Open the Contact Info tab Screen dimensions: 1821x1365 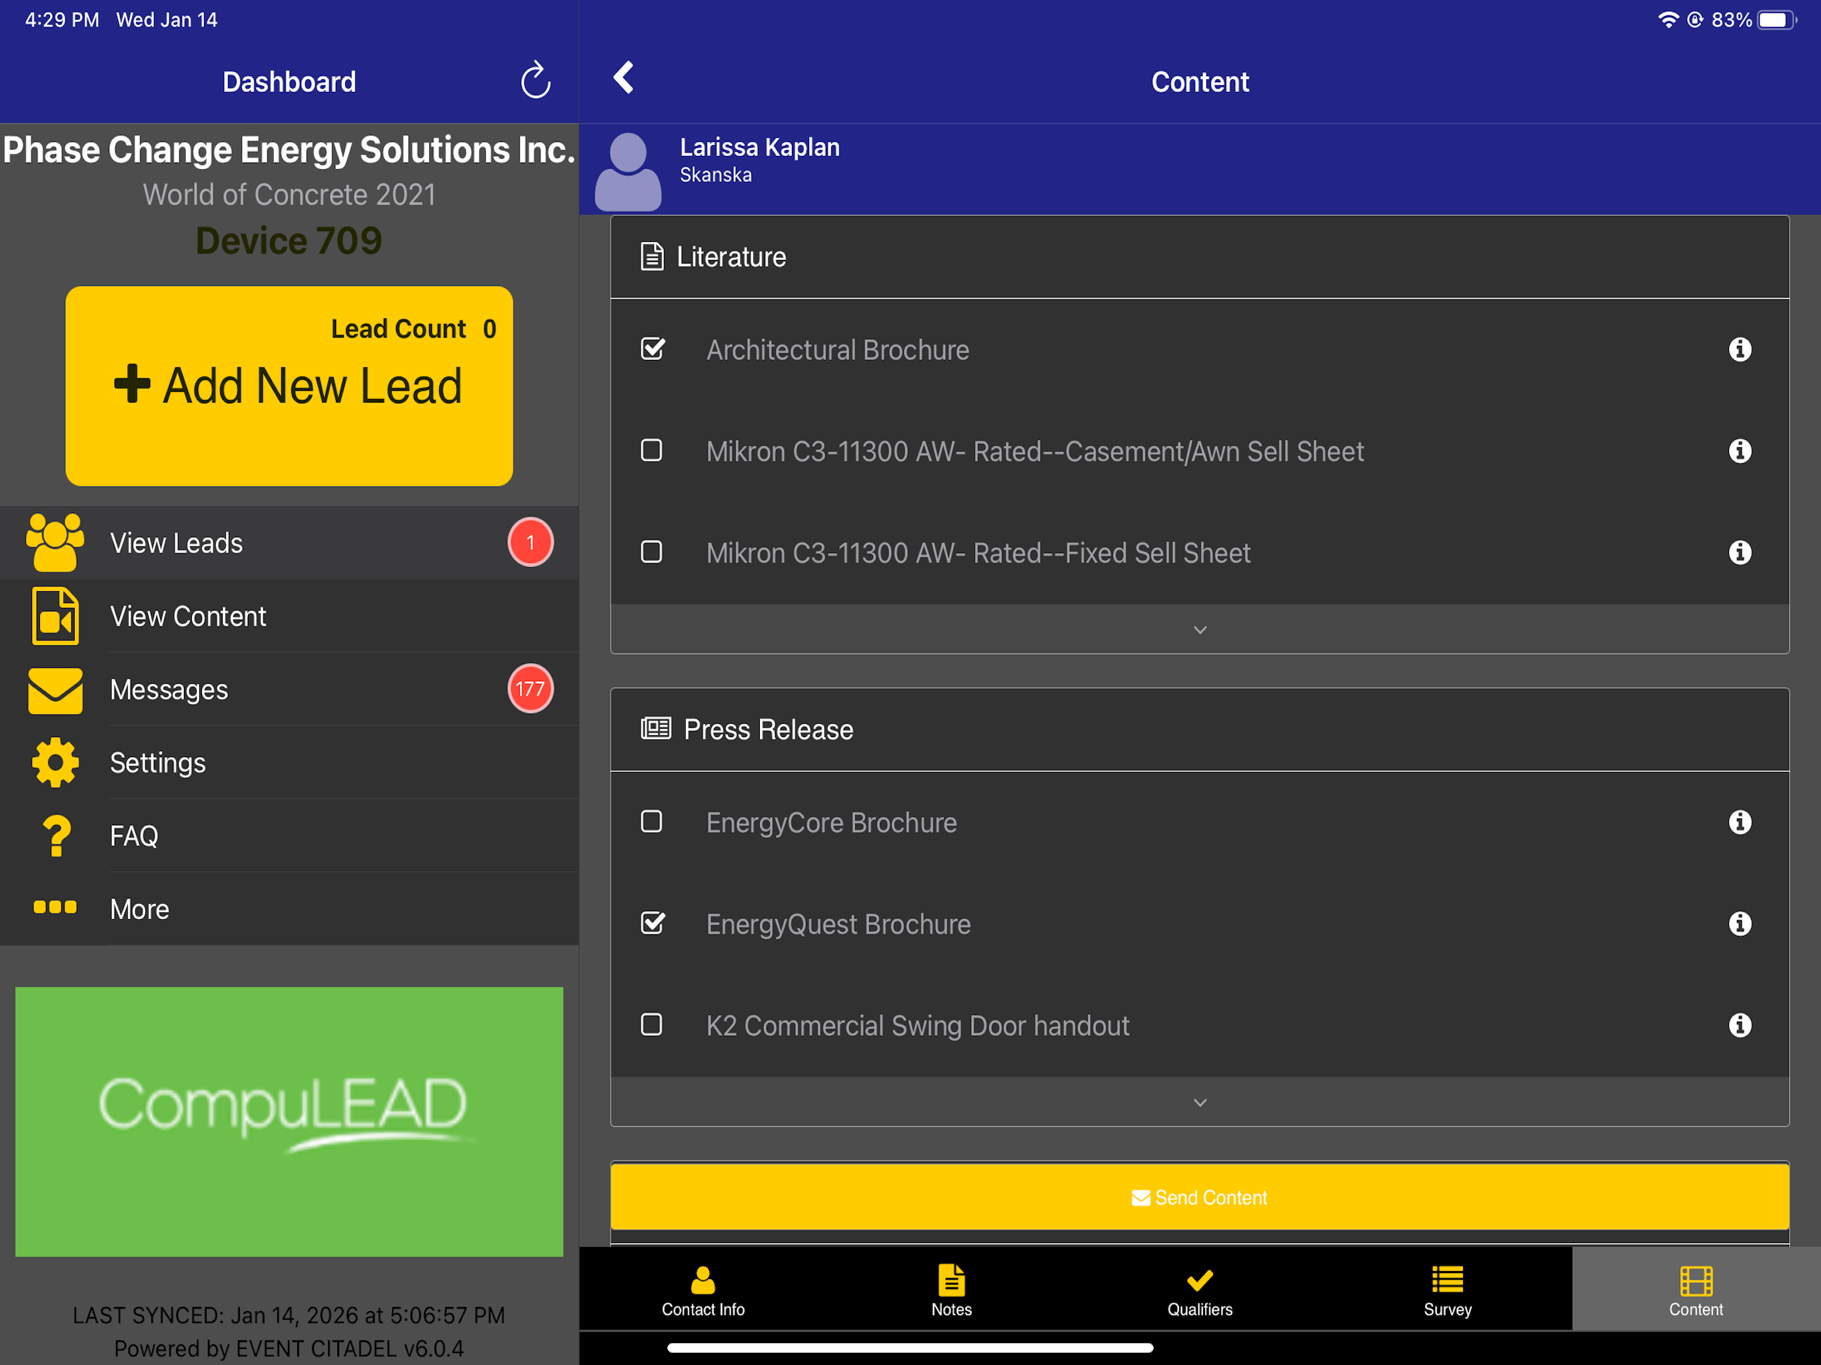click(703, 1289)
